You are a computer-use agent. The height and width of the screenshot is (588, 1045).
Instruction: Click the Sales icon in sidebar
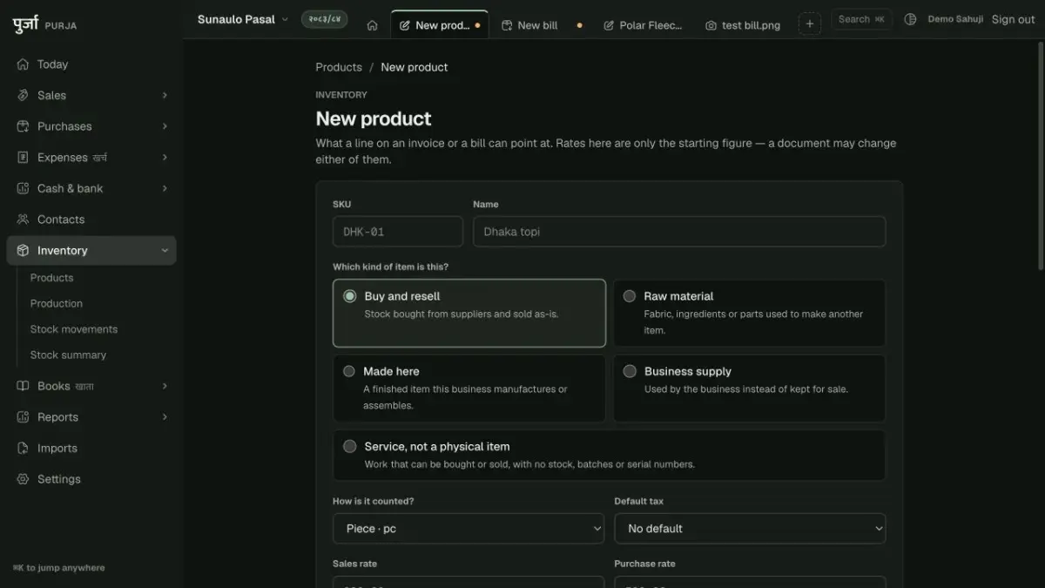click(x=23, y=95)
